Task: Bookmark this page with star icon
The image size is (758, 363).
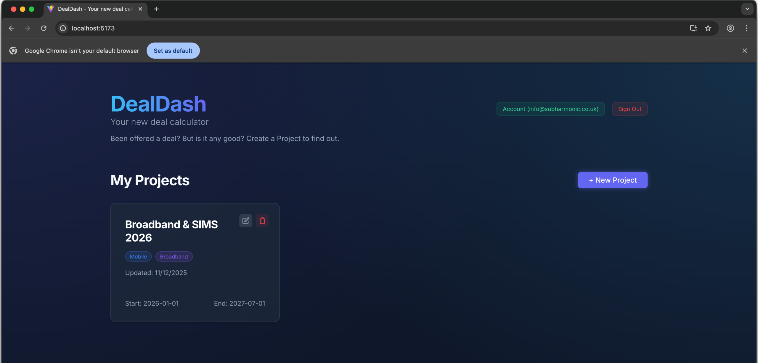Action: (708, 28)
